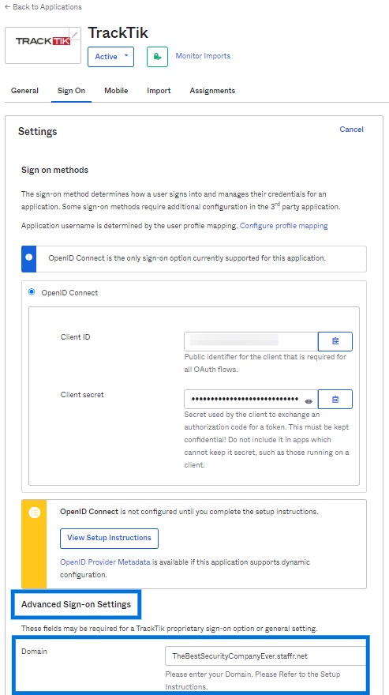Click the back arrow to Applications

[8, 7]
